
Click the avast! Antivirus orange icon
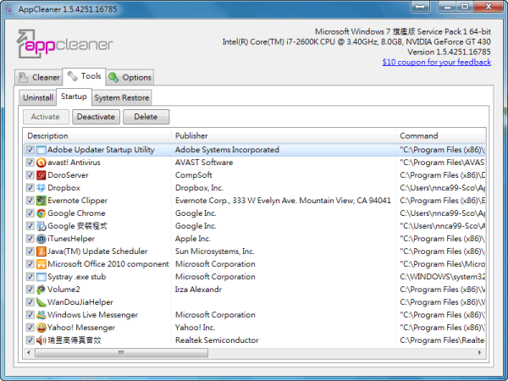coord(41,163)
